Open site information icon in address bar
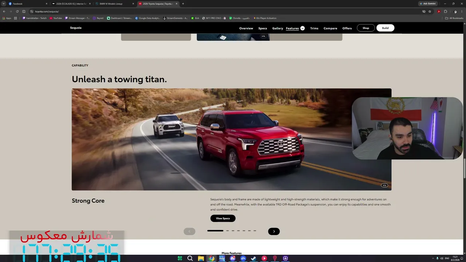 tap(32, 11)
